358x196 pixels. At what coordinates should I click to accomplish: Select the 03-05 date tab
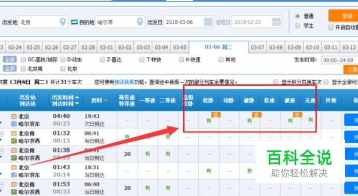(180, 48)
